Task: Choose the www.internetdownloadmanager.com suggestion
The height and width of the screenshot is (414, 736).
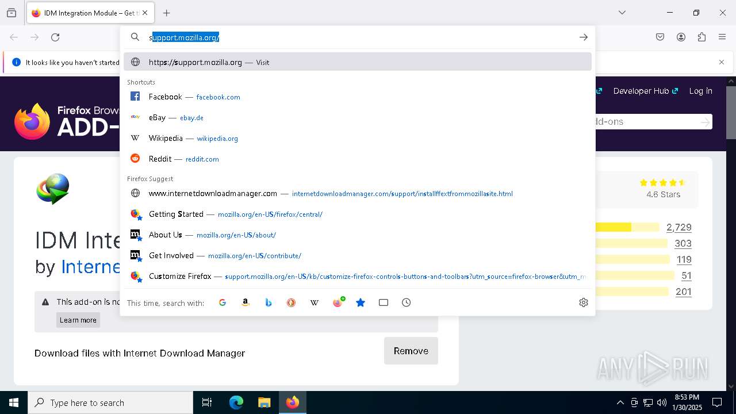Action: [358, 193]
